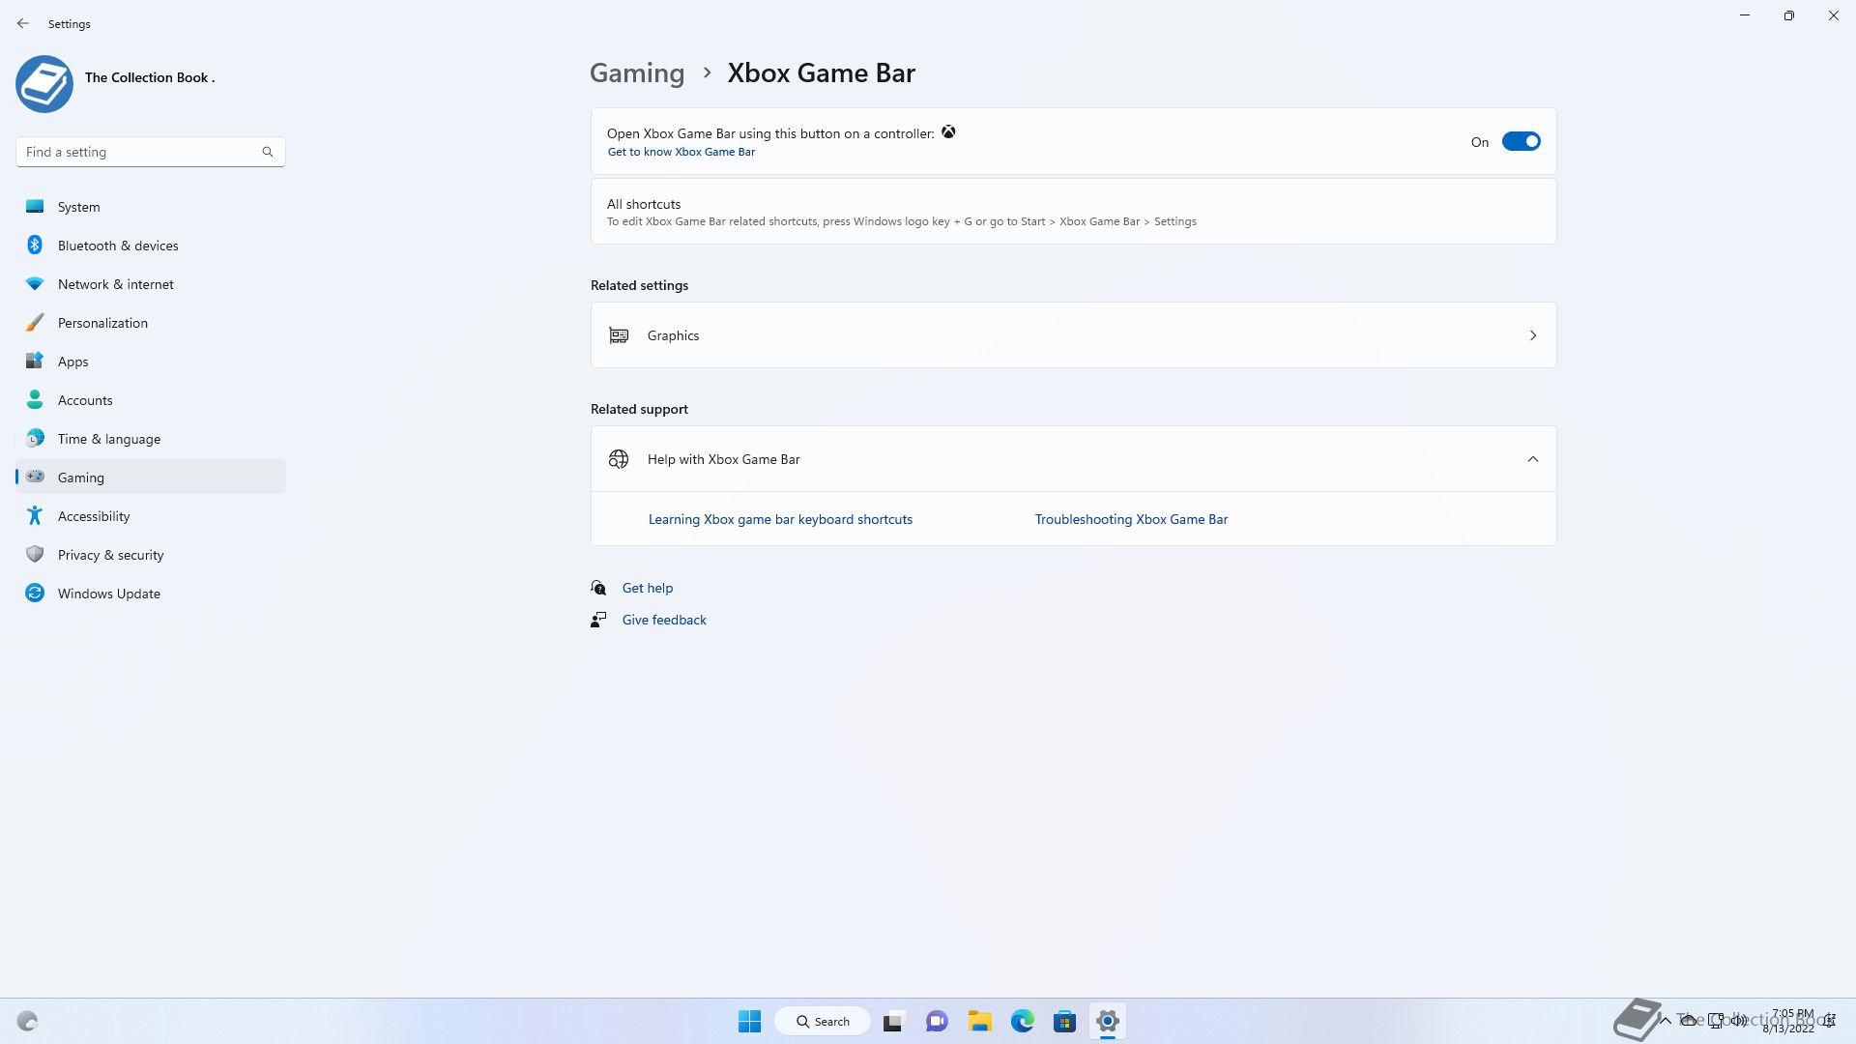Open Privacy & security settings
This screenshot has height=1044, width=1856.
click(x=151, y=554)
